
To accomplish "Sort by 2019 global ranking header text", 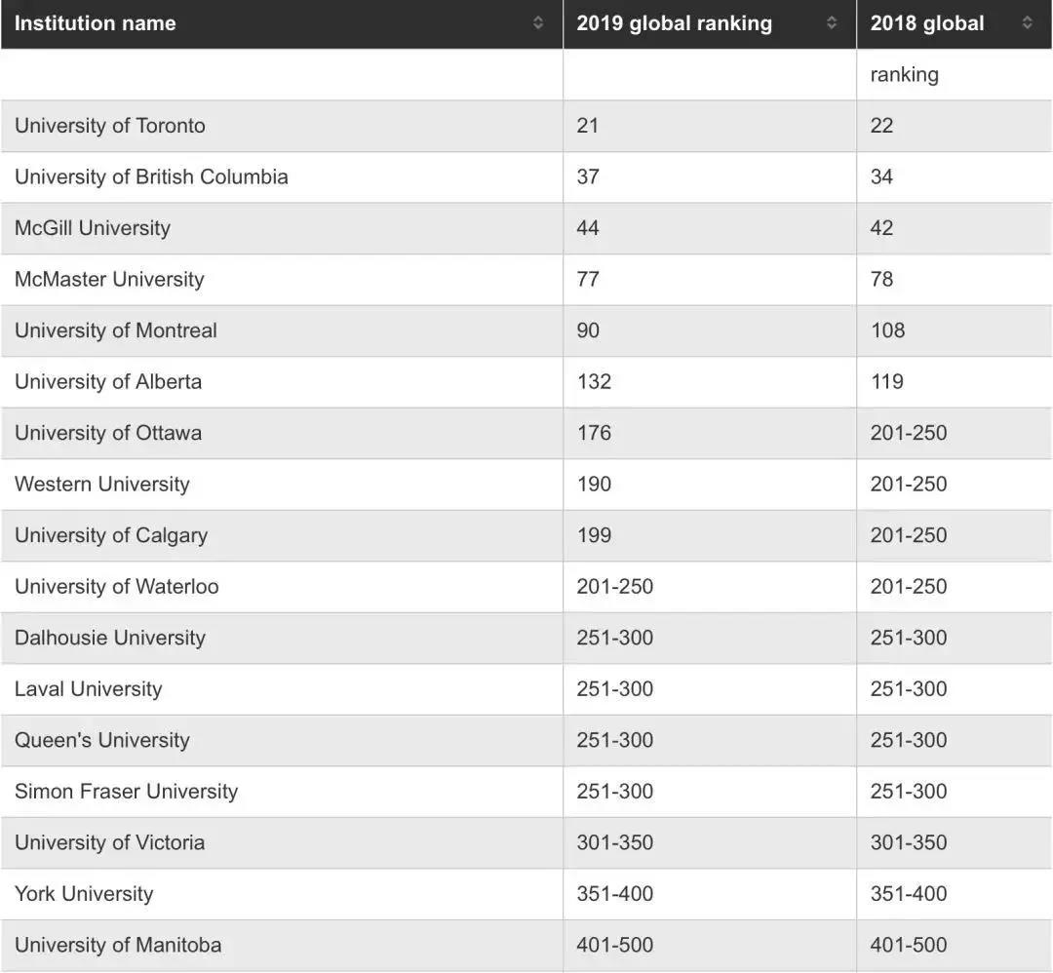I will pyautogui.click(x=675, y=23).
